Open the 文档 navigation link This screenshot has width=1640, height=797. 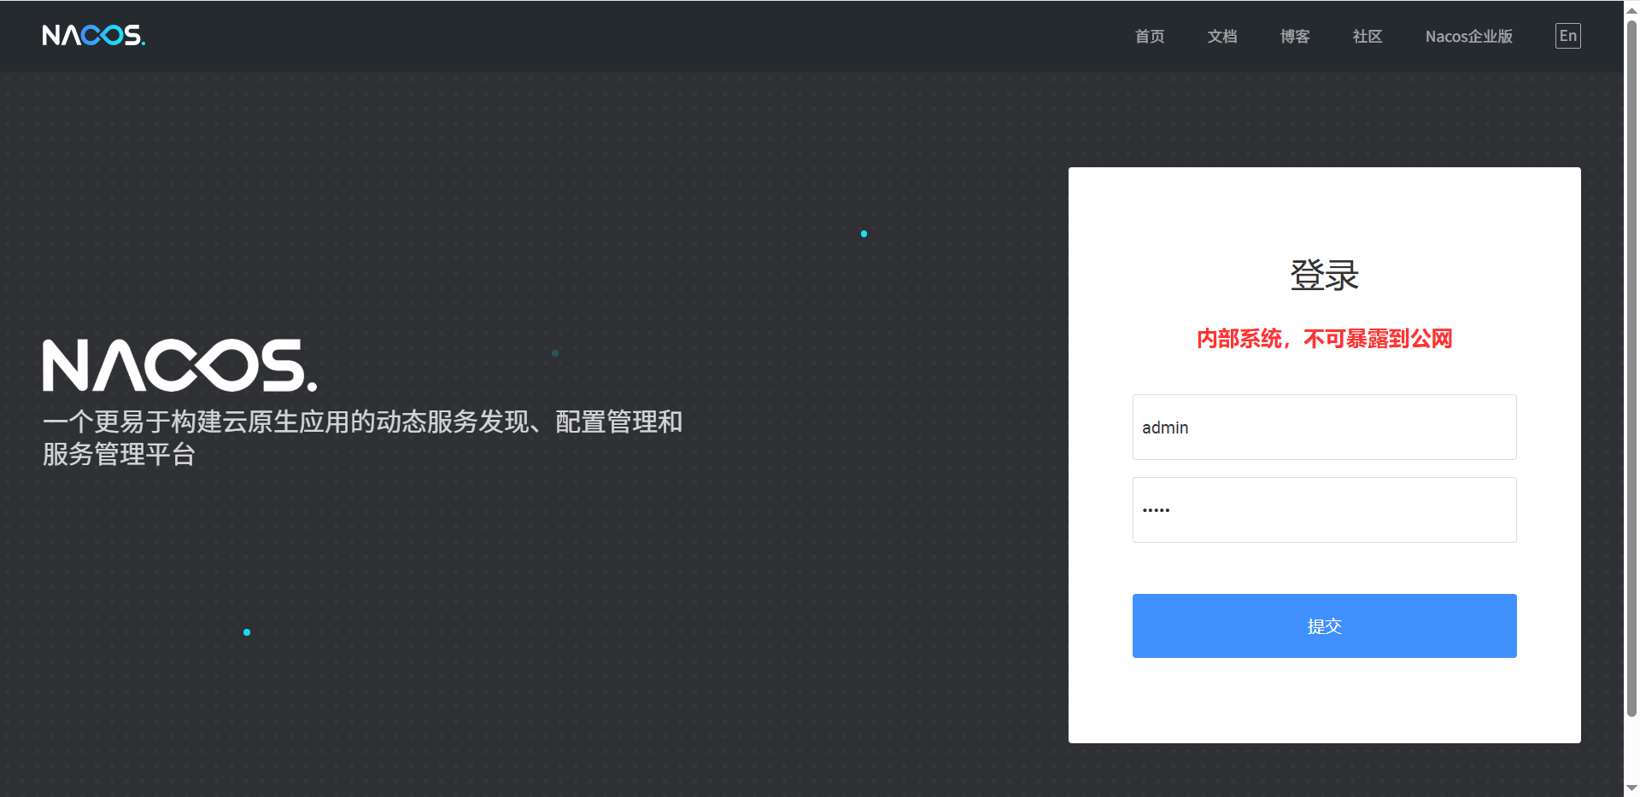(1222, 36)
